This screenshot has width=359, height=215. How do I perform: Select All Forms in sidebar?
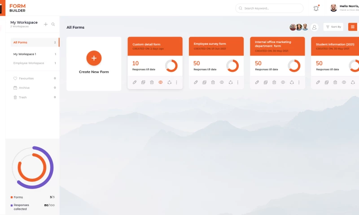coord(35,42)
